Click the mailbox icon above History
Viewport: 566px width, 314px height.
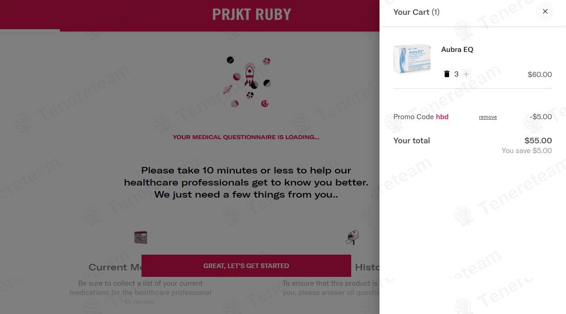coord(352,237)
